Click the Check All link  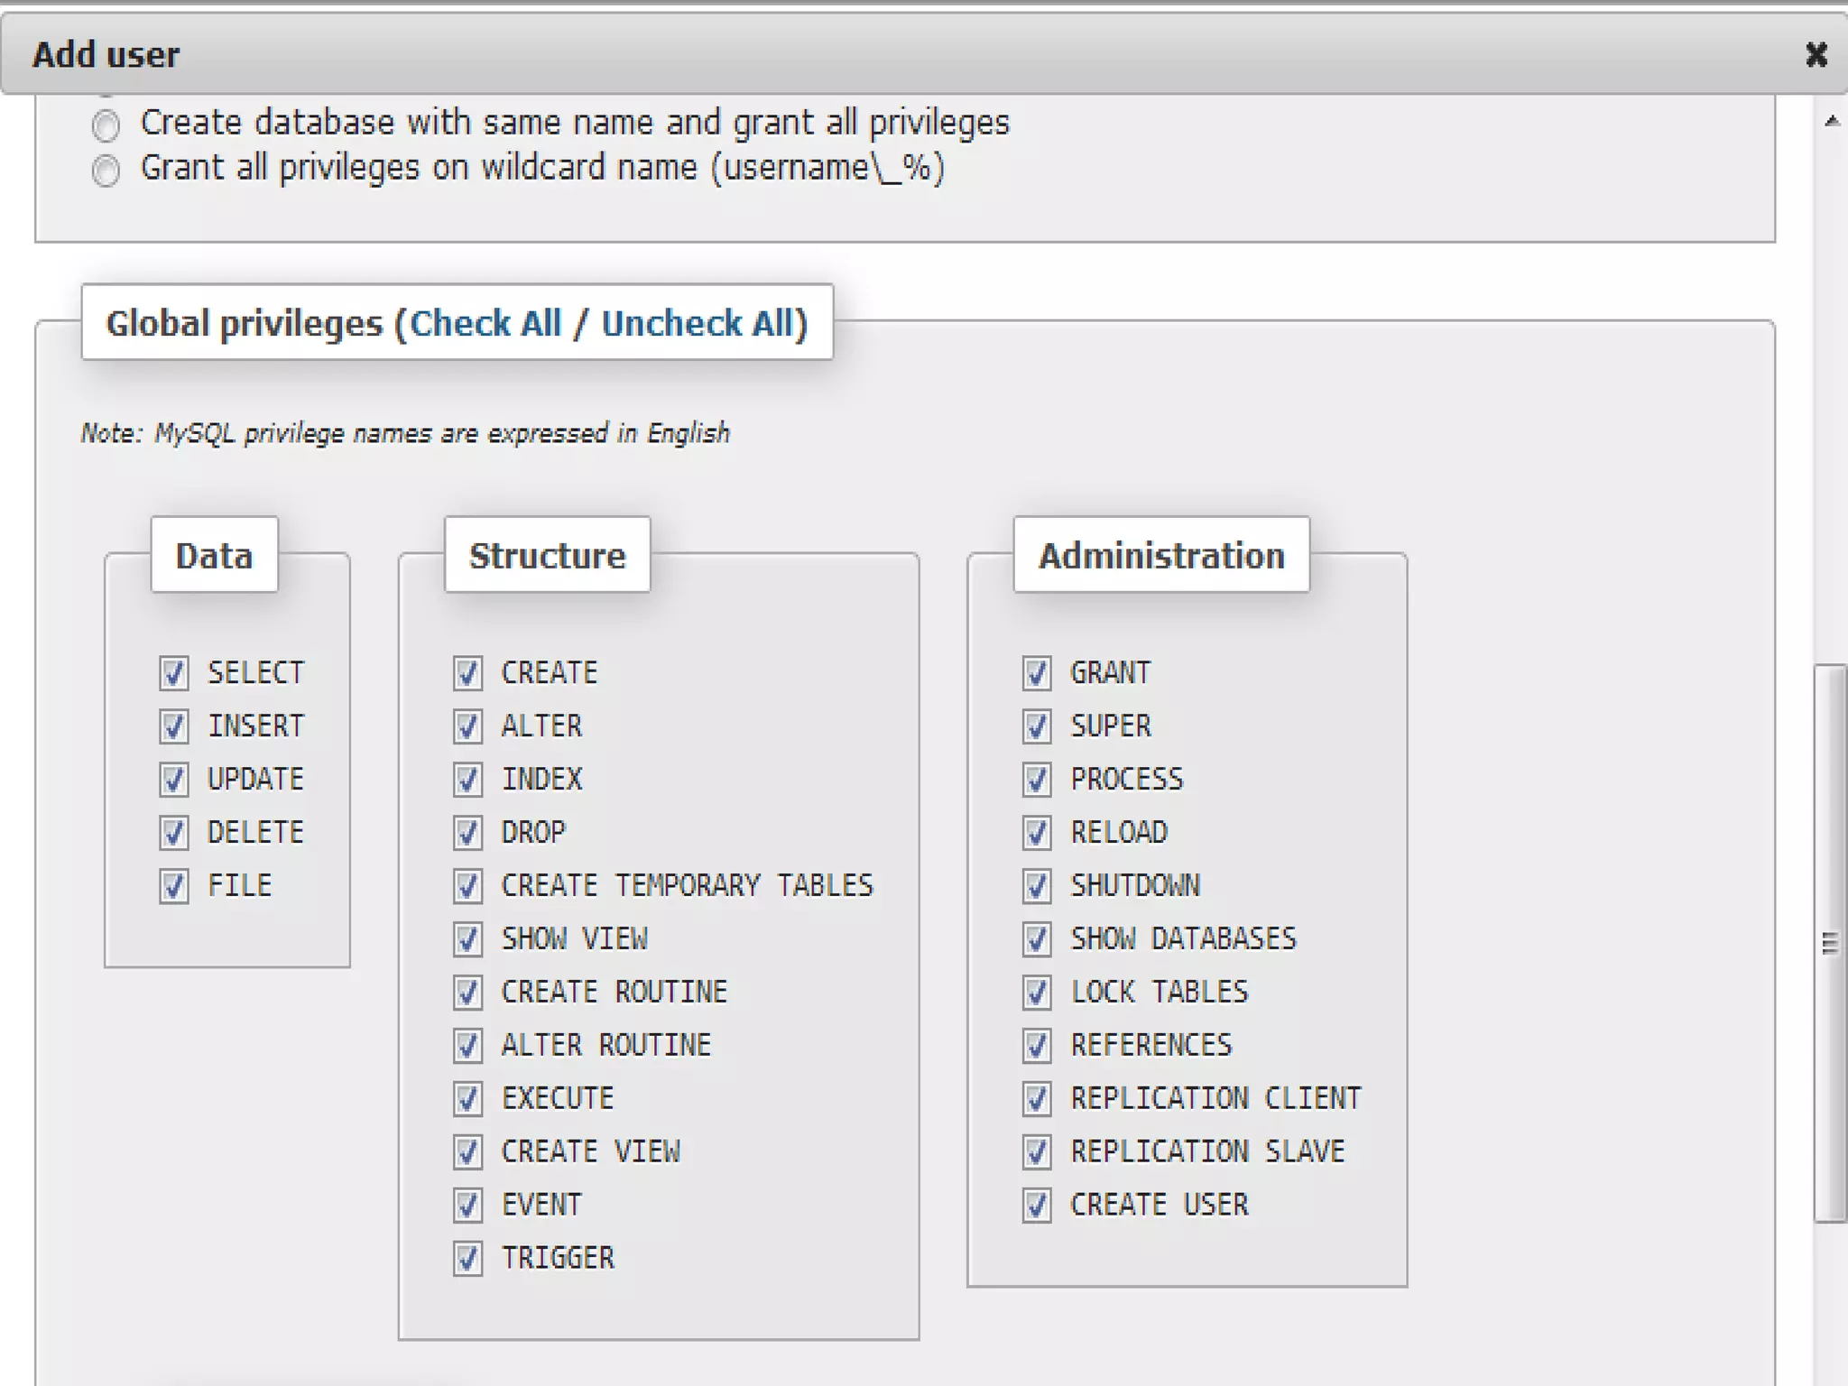click(x=485, y=323)
